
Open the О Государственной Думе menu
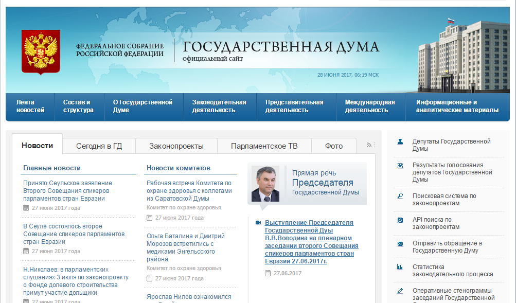click(x=144, y=106)
